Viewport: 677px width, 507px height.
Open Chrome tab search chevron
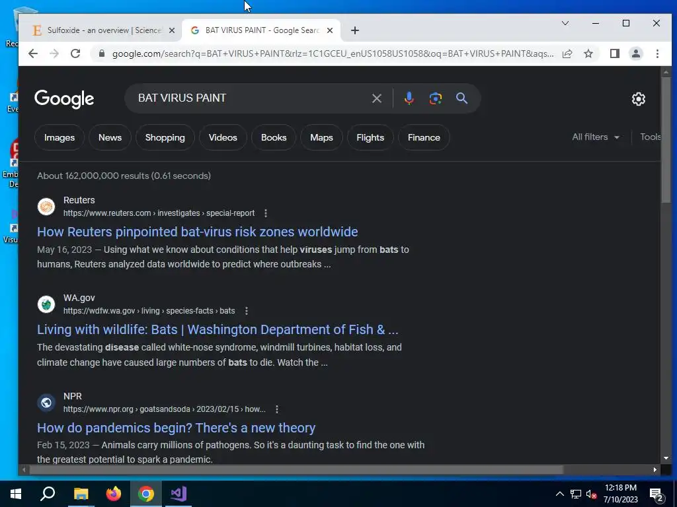click(x=565, y=23)
